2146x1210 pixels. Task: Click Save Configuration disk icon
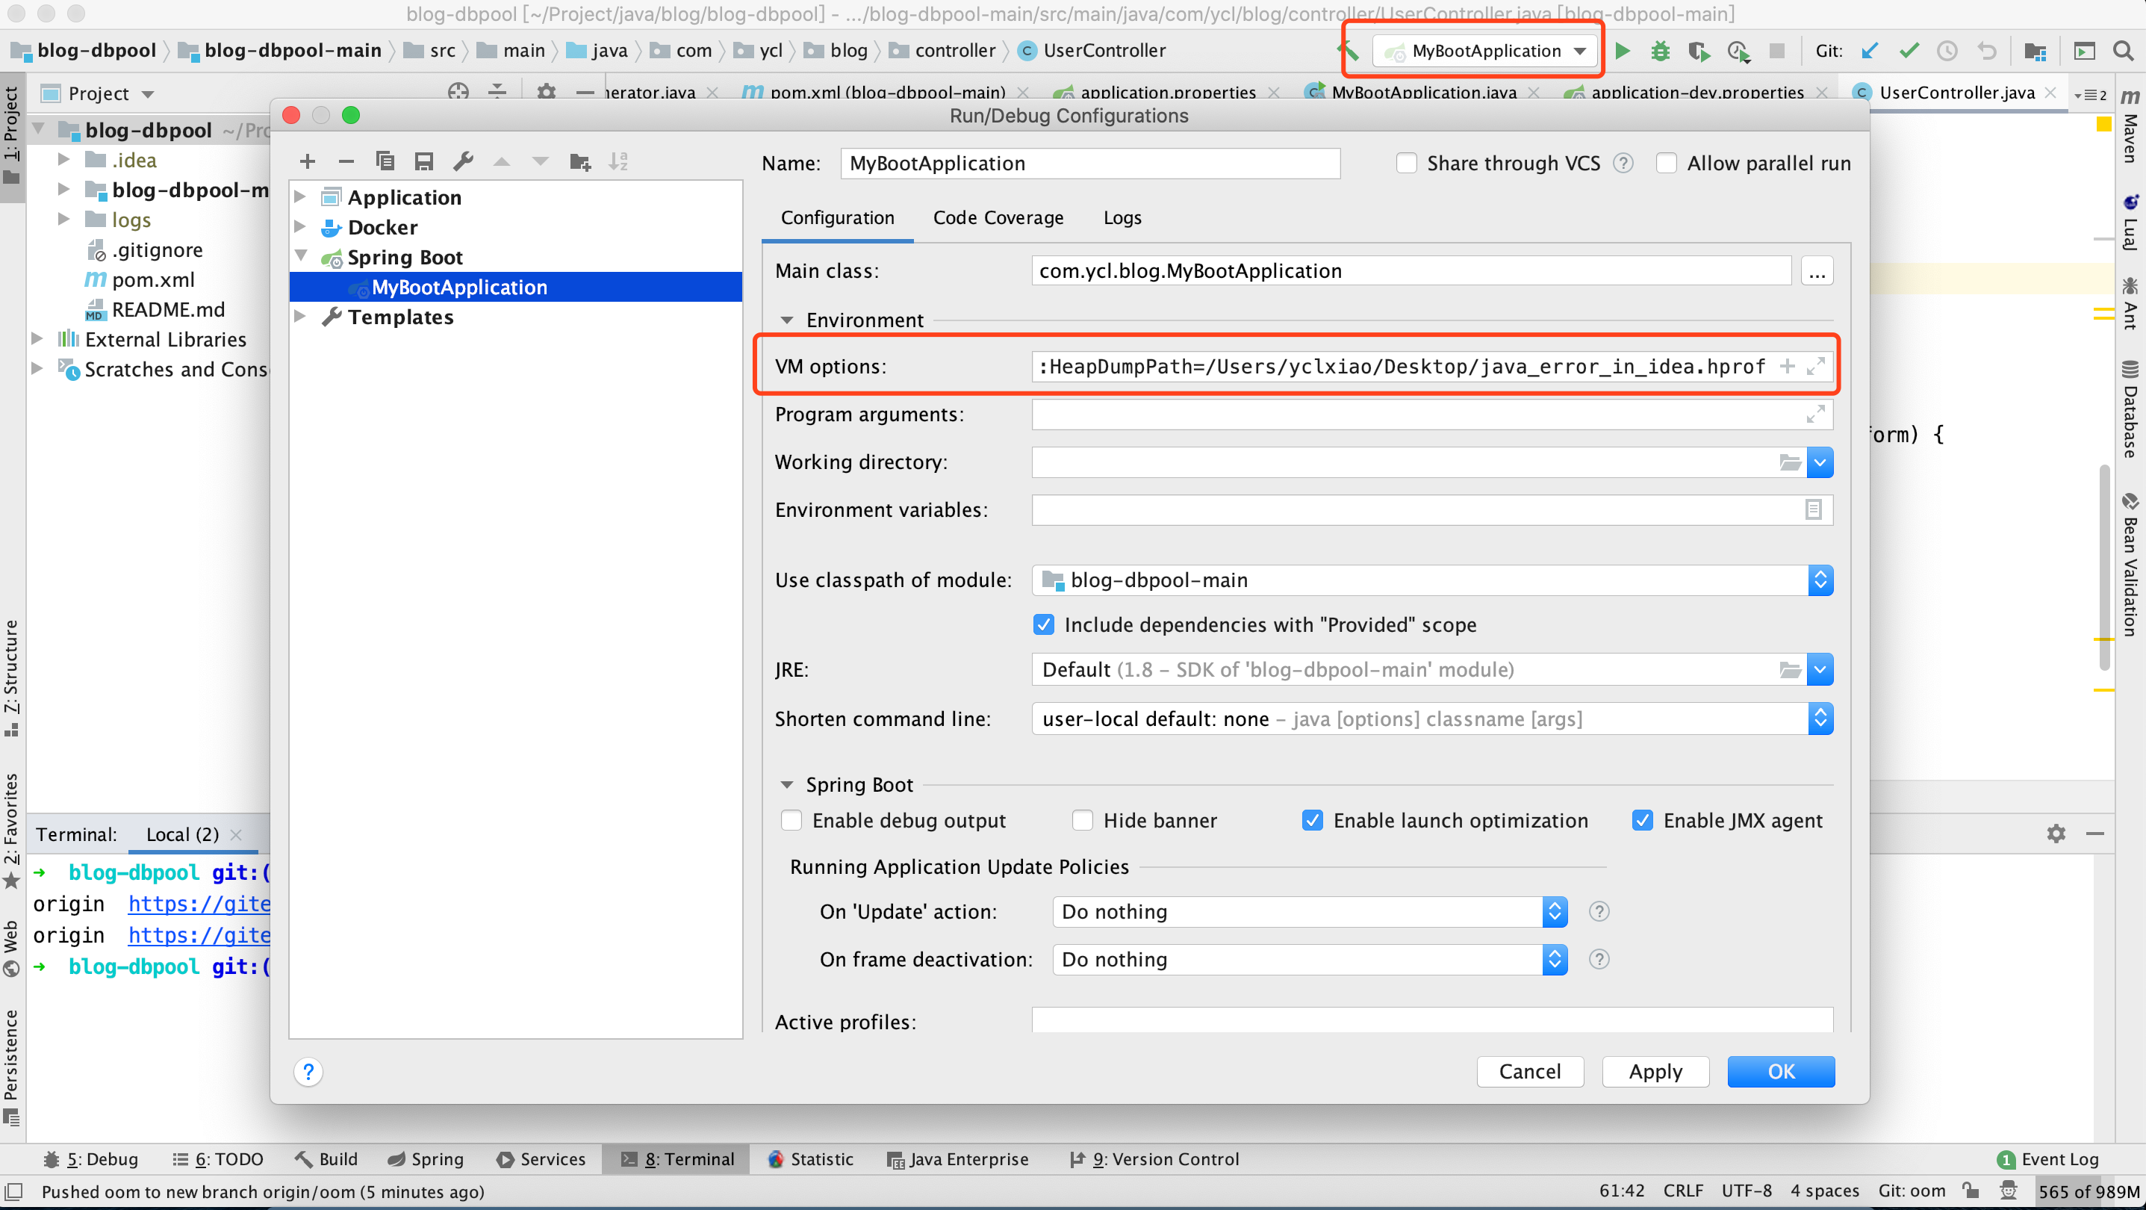point(424,161)
